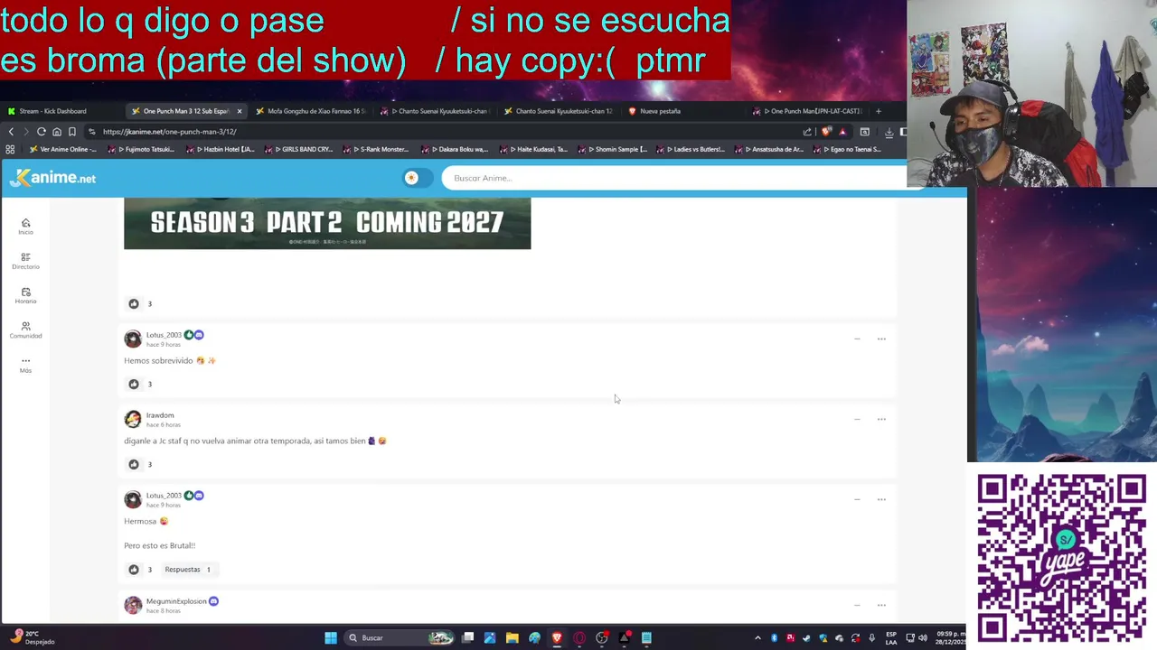Open the Ladies vs Butlers bookmark
This screenshot has width=1157, height=650.
click(x=691, y=149)
